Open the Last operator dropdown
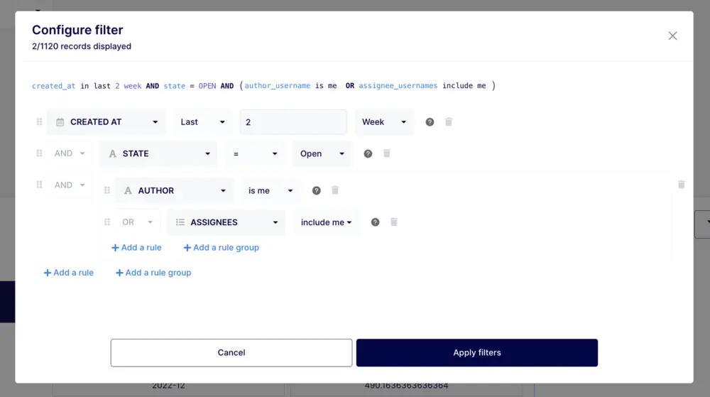The height and width of the screenshot is (397, 710). tap(202, 121)
